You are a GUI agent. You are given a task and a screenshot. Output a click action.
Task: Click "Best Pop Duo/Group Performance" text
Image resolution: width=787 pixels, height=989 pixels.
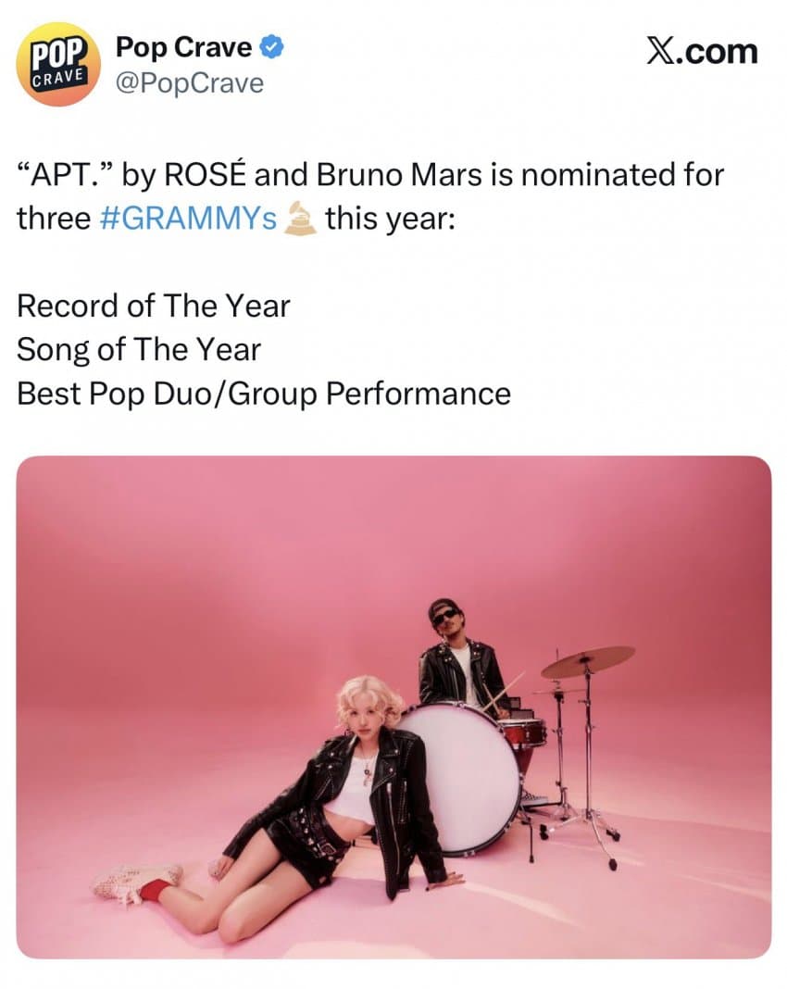pos(264,393)
